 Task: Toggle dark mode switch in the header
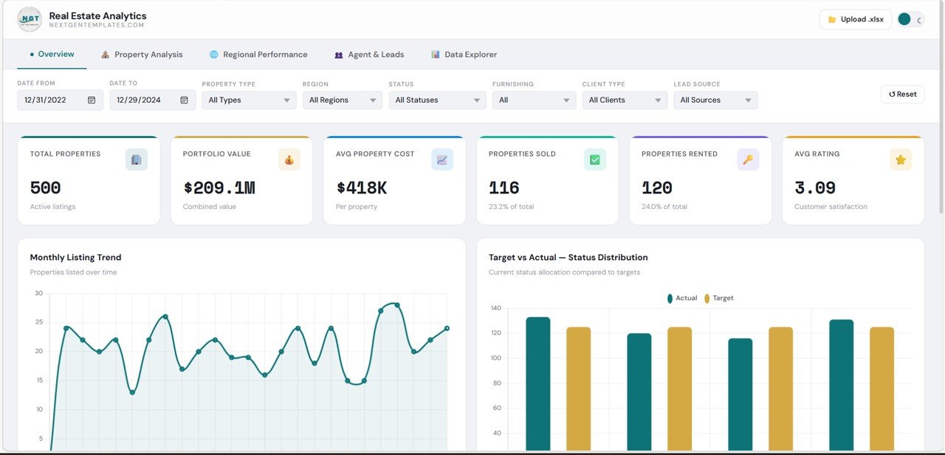point(911,20)
